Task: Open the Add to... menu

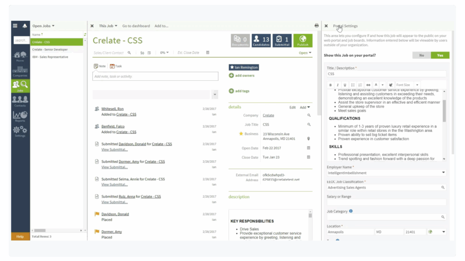Action: click(x=161, y=26)
